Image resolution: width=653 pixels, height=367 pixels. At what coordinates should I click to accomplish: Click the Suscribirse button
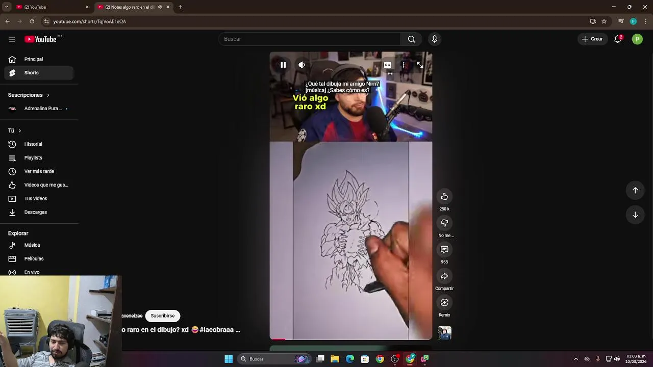(x=162, y=316)
